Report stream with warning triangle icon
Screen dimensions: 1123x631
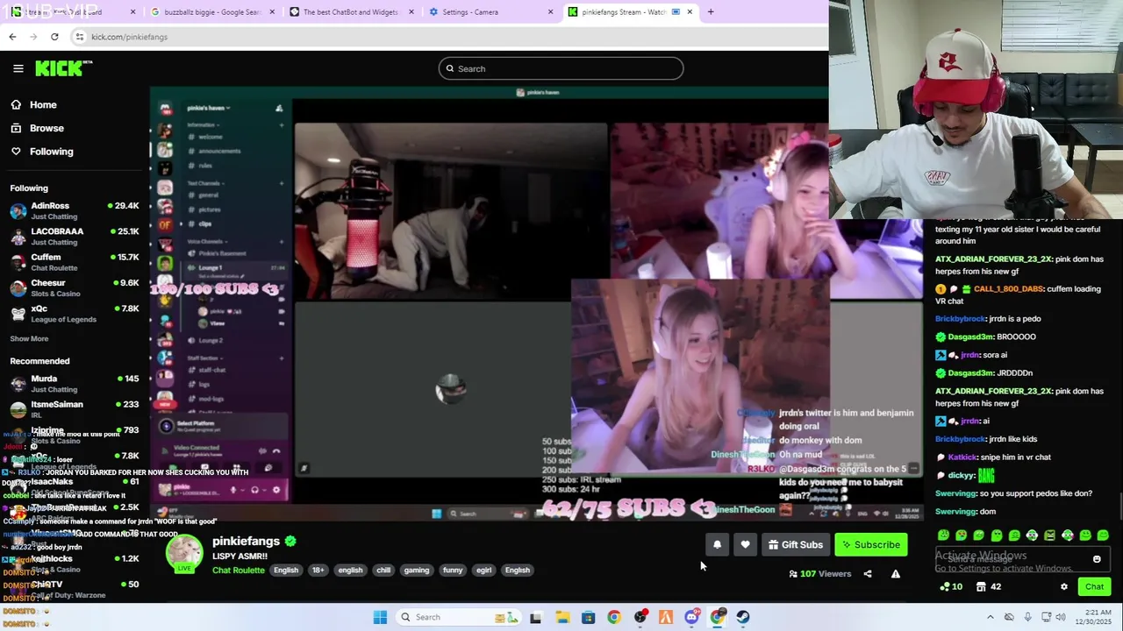pyautogui.click(x=896, y=574)
